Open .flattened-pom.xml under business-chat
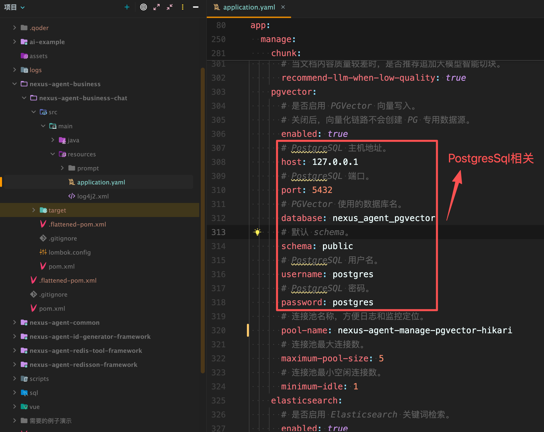 77,224
